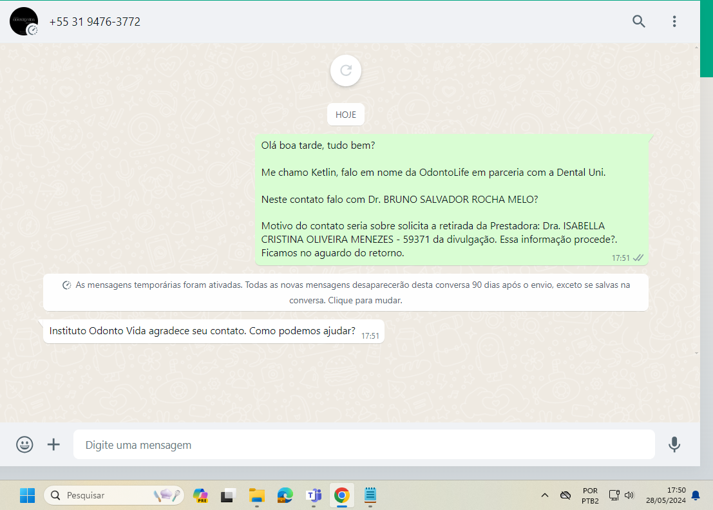Open the attachment plus menu
Image resolution: width=713 pixels, height=510 pixels.
click(53, 444)
